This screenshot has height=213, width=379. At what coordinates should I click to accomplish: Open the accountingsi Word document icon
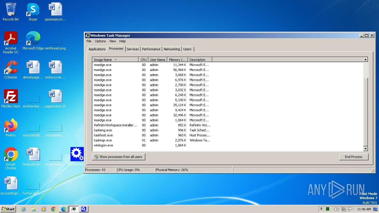click(11, 185)
